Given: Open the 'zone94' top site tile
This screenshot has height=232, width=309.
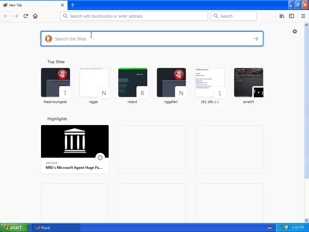Looking at the screenshot, I should (249, 85).
